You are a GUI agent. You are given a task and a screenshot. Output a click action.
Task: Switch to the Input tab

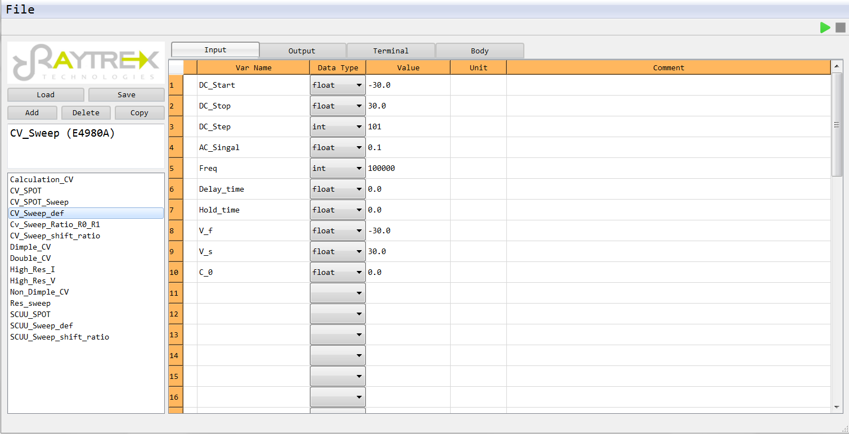215,50
